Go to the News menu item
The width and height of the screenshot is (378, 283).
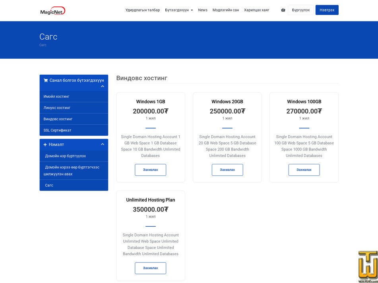(203, 10)
